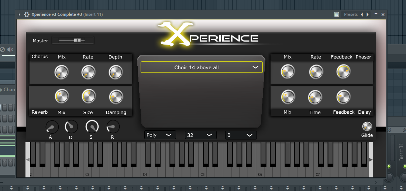
Task: Click the Delay Mix knob
Action: coord(288,97)
